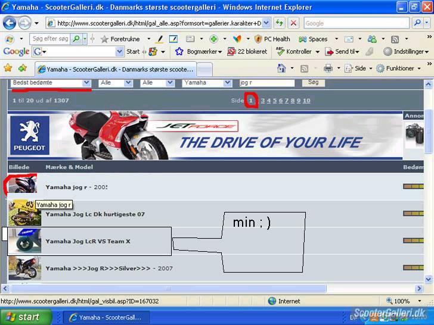
Task: Click the Windows start button
Action: (21, 317)
